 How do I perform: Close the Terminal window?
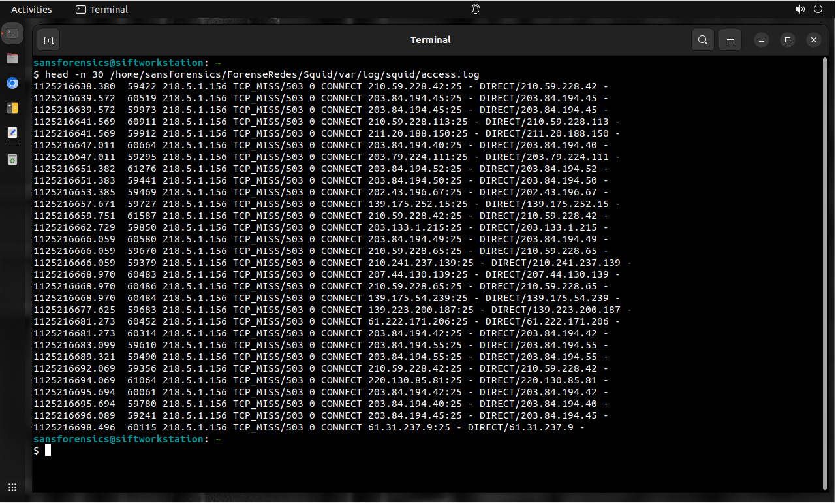pos(813,40)
